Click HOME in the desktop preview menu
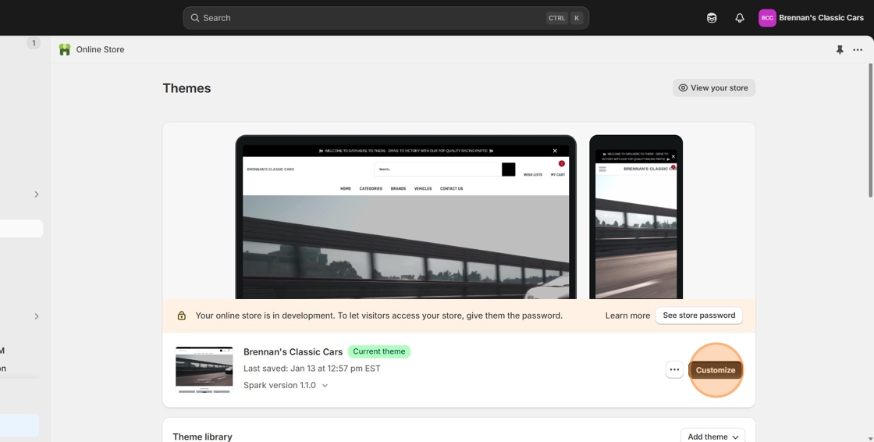This screenshot has height=442, width=874. (x=346, y=189)
